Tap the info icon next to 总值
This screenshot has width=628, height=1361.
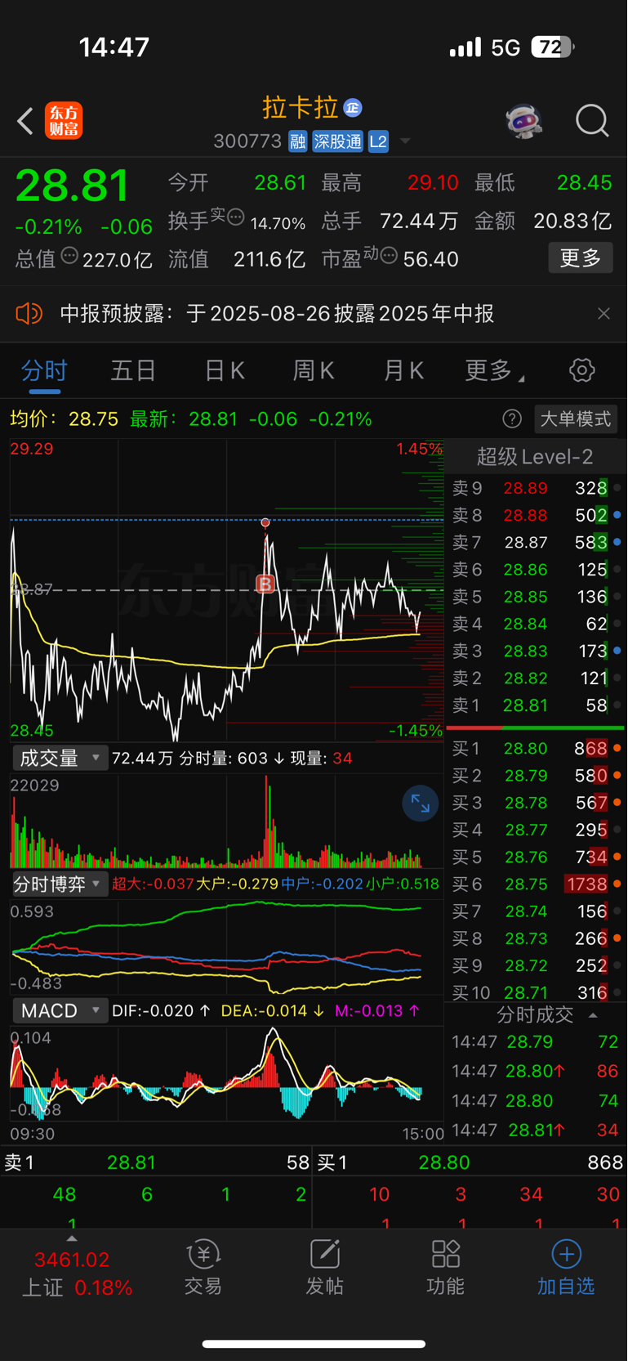[69, 255]
